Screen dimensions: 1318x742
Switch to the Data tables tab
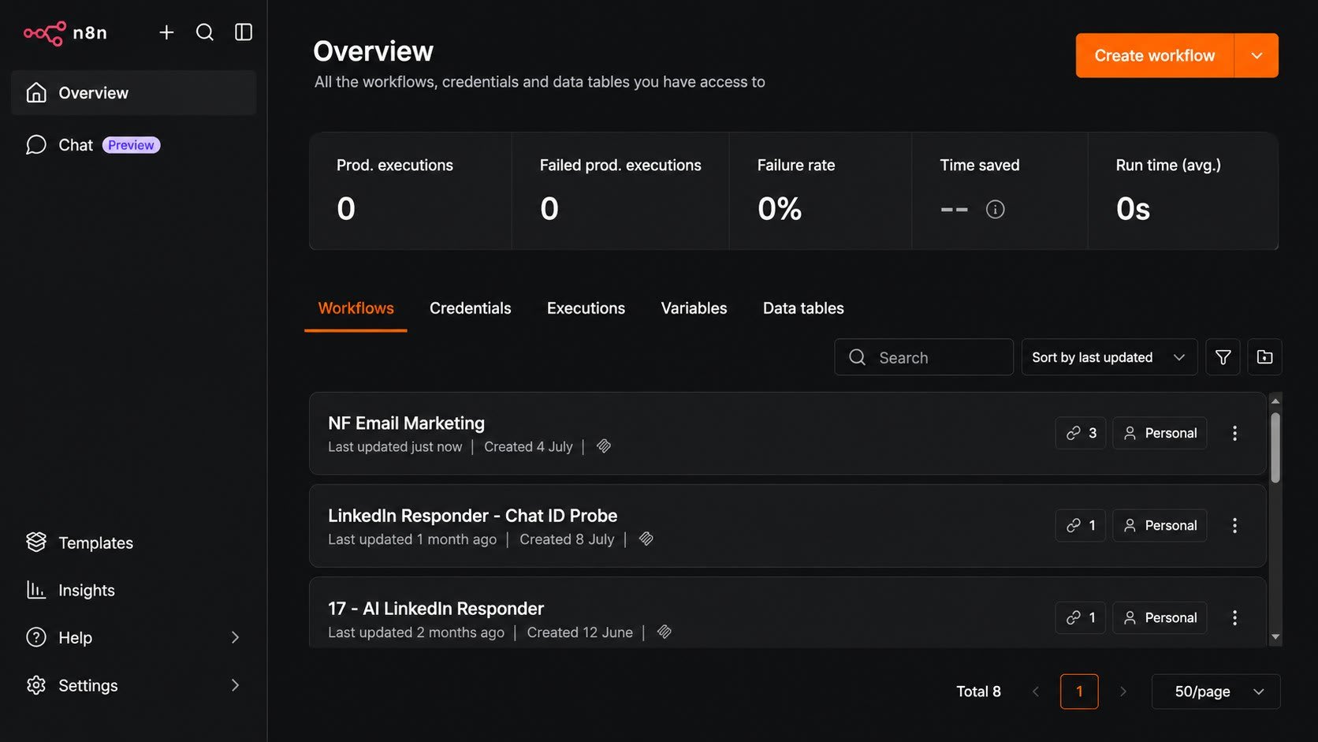point(803,308)
